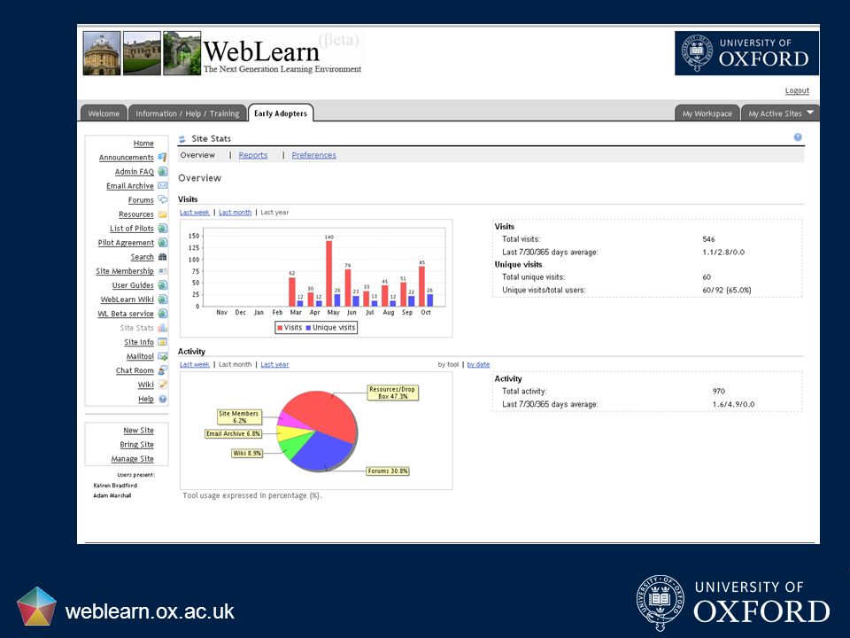Click the red Visits legend swatch

pyautogui.click(x=281, y=328)
